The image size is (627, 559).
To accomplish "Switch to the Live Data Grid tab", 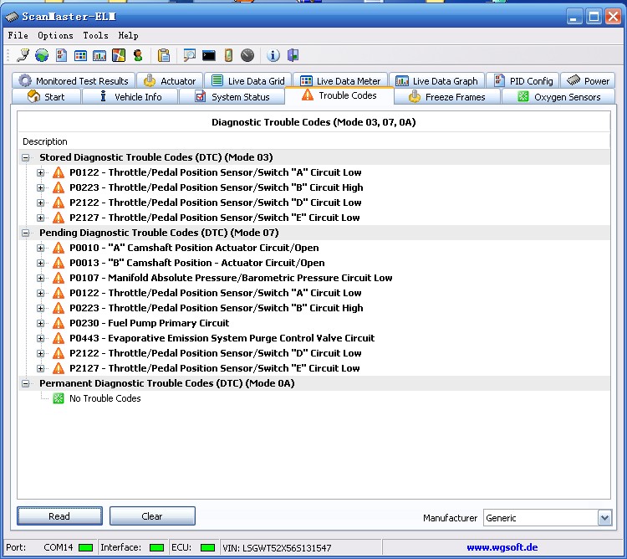I will point(248,81).
